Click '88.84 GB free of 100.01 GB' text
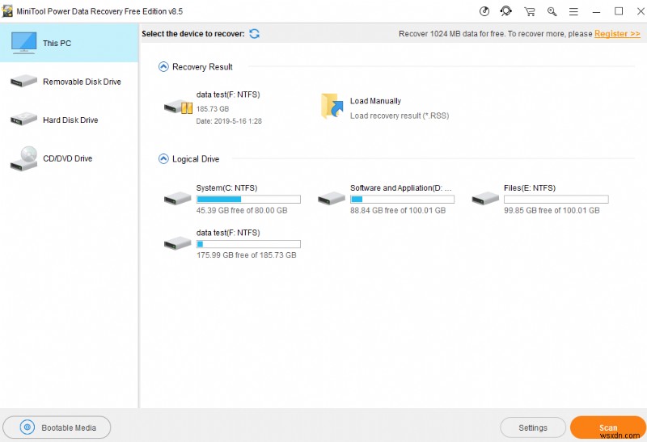Image resolution: width=647 pixels, height=442 pixels. point(398,210)
